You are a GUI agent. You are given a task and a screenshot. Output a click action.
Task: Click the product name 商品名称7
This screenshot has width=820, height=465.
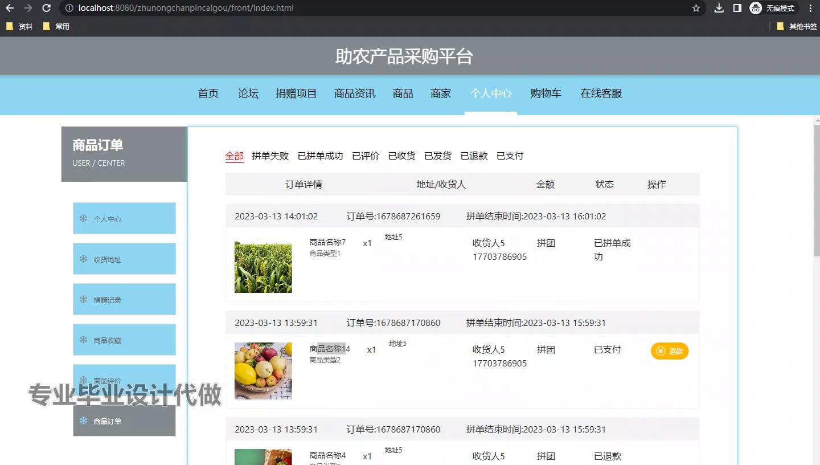tap(327, 242)
